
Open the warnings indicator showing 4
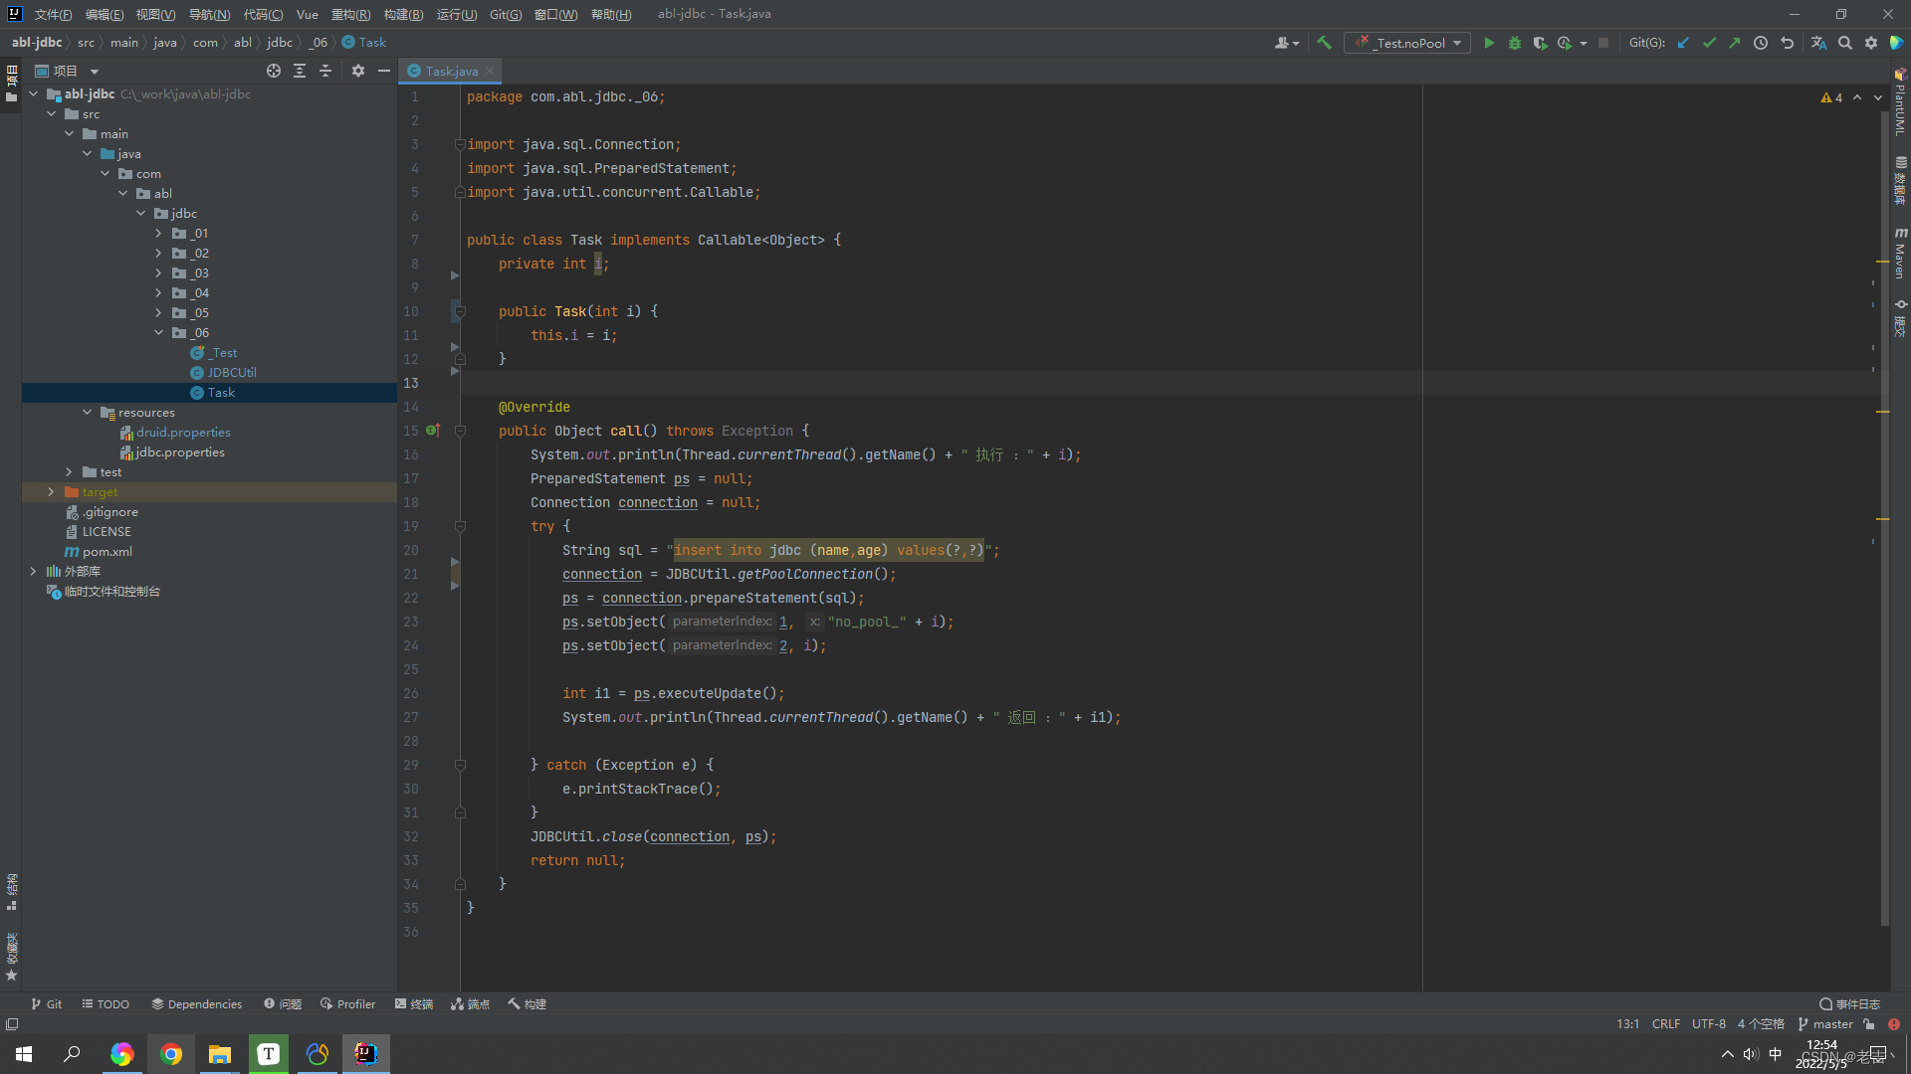pos(1831,97)
